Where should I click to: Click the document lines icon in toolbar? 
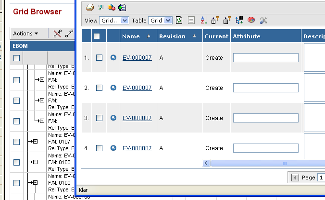(191, 20)
